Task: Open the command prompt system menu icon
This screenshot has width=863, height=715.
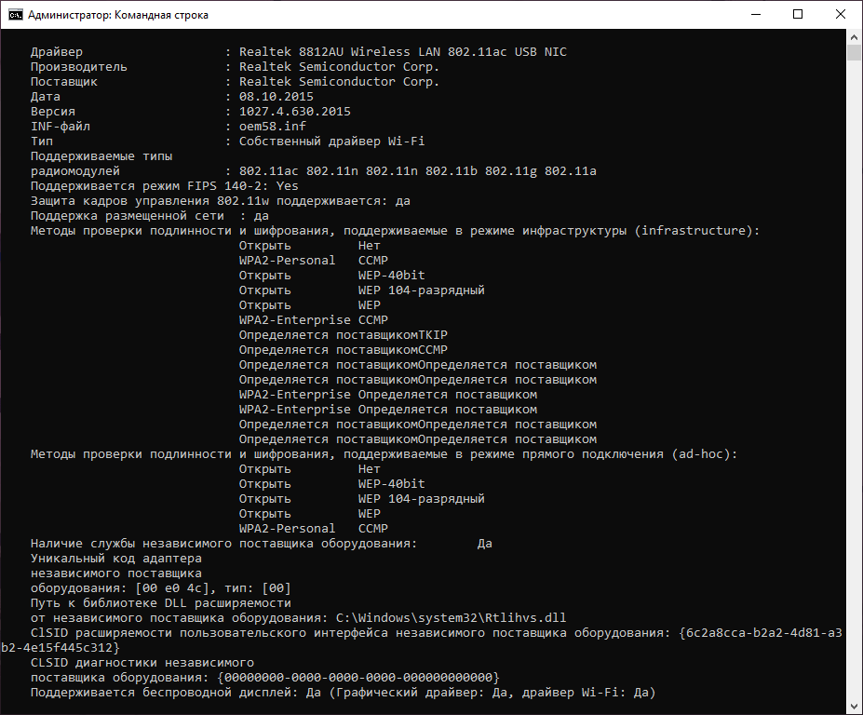Action: click(16, 15)
